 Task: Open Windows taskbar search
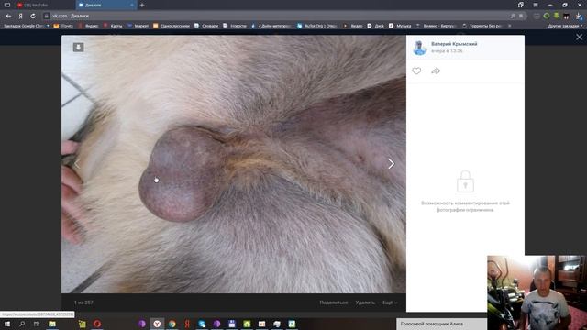click(22, 324)
